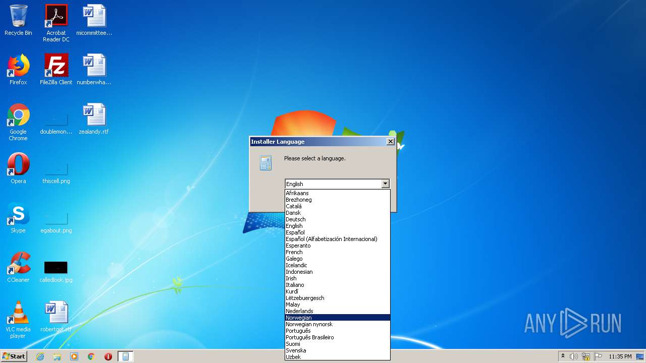Open the volume speaker tray icon
646x363 pixels.
tap(574, 356)
